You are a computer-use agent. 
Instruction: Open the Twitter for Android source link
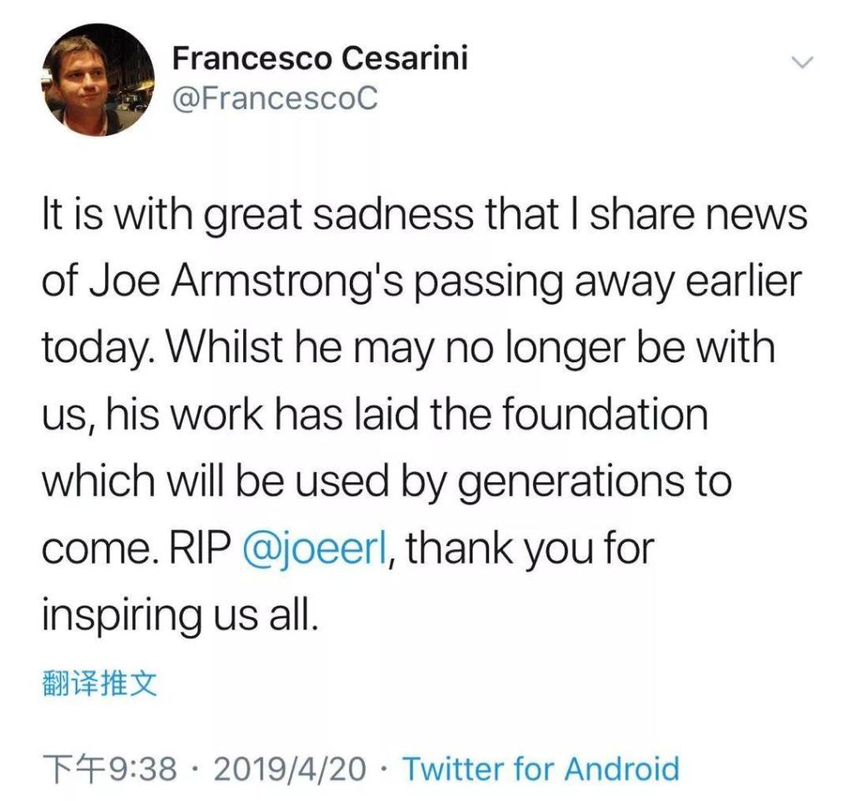tap(541, 768)
